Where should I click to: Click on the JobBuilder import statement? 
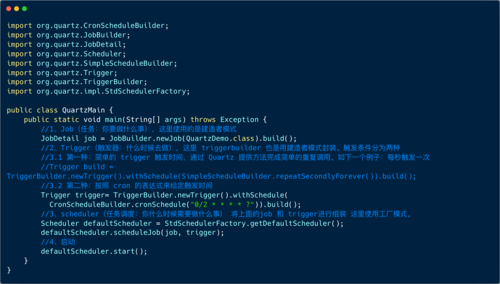pyautogui.click(x=69, y=35)
